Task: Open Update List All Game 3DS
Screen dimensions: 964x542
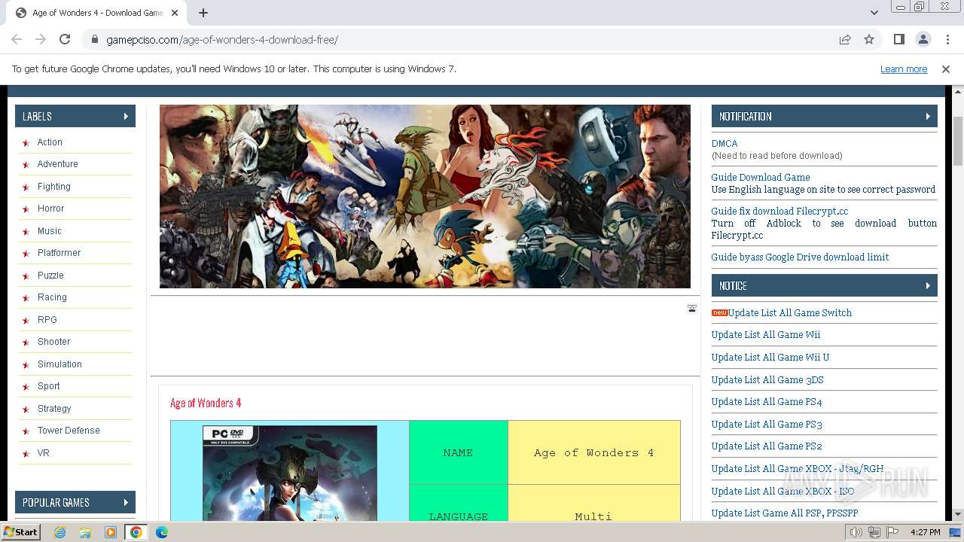Action: coord(767,379)
